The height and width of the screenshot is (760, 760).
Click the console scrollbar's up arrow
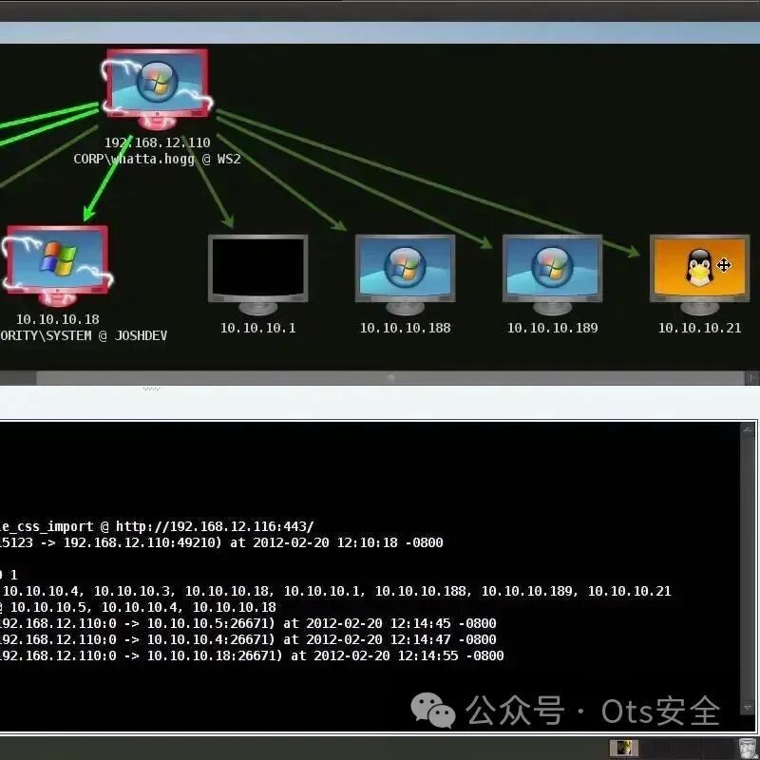tap(748, 430)
